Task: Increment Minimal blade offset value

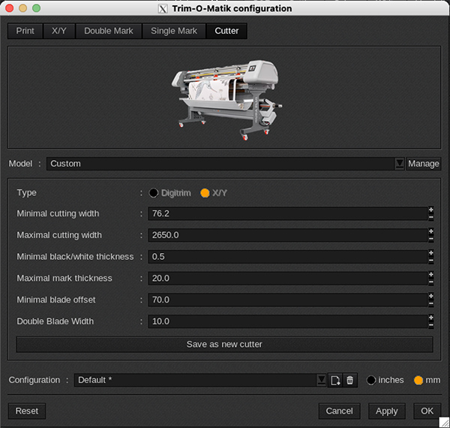Action: tap(430, 297)
